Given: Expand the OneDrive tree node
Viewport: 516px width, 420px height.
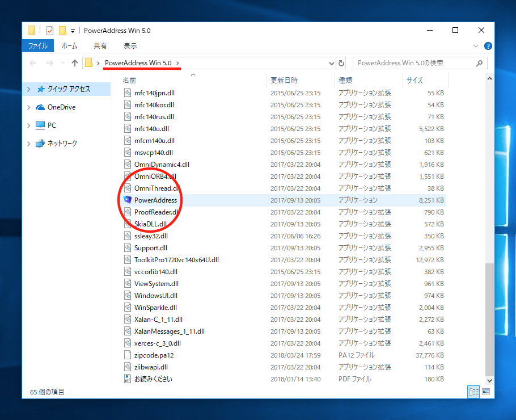Looking at the screenshot, I should point(28,107).
